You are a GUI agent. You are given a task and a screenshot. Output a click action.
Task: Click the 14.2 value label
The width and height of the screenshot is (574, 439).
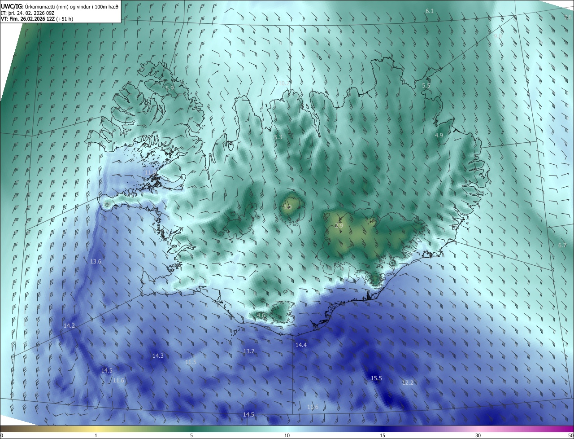tap(69, 325)
